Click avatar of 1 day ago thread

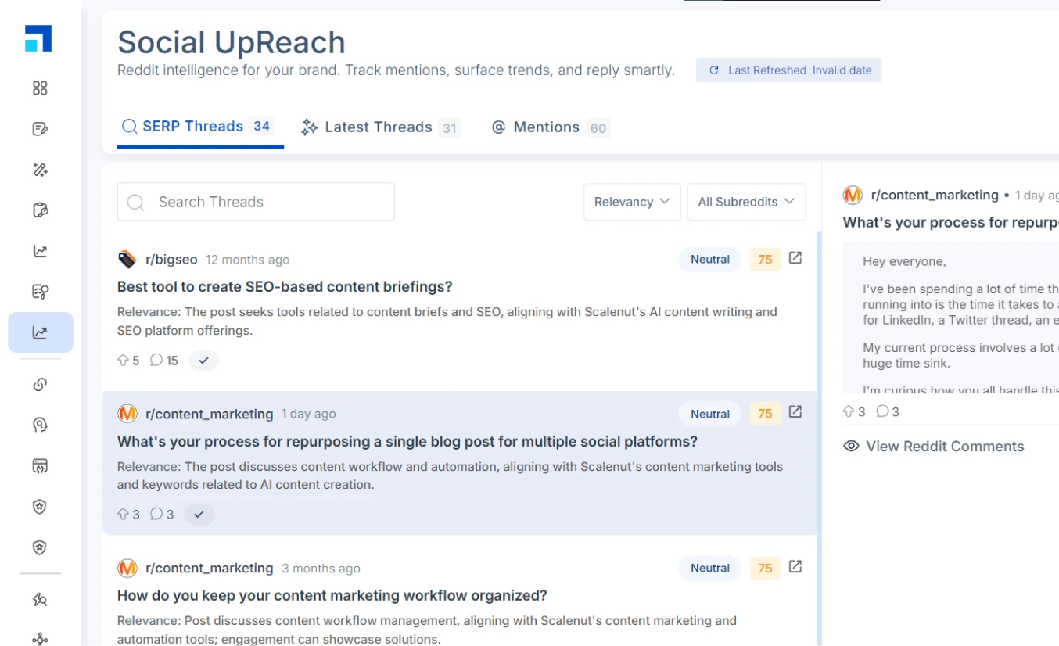(127, 414)
